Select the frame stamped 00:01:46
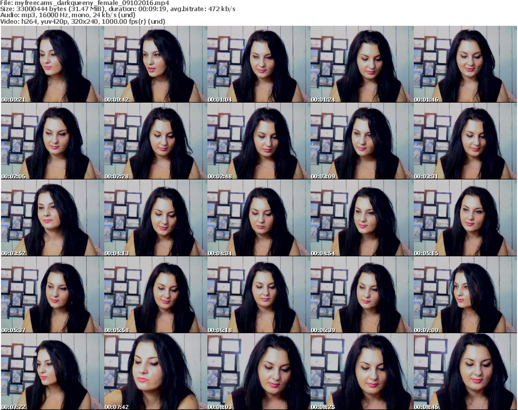Image resolution: width=518 pixels, height=410 pixels. point(465,64)
